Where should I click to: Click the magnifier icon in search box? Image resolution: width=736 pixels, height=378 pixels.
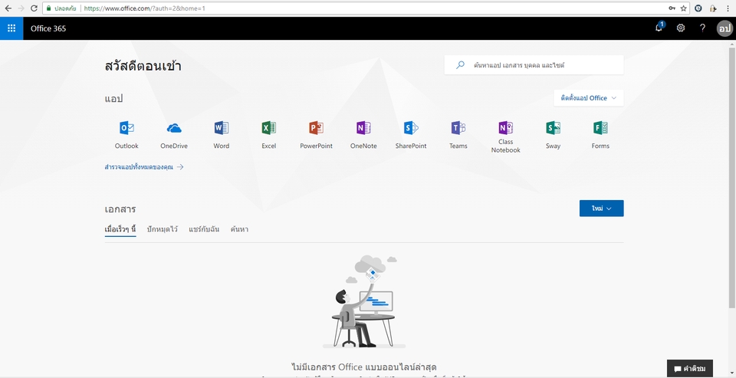[461, 65]
